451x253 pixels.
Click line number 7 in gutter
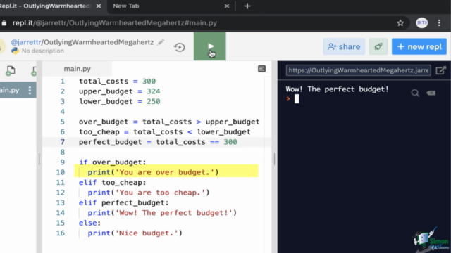[63, 142]
